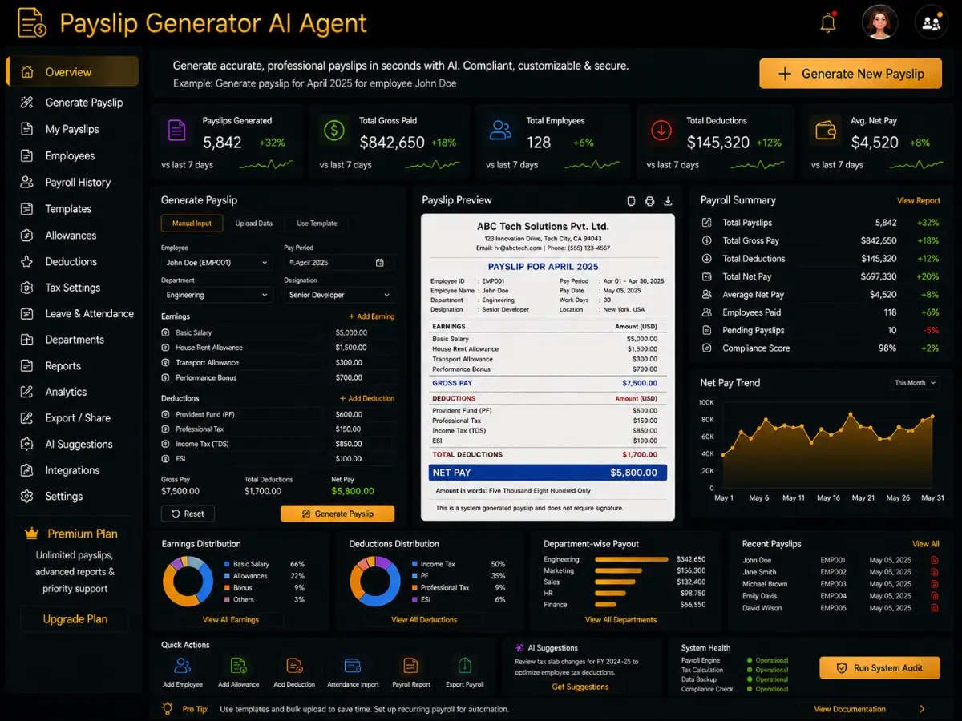Click the app logo icon in header
962x721 pixels.
point(32,23)
